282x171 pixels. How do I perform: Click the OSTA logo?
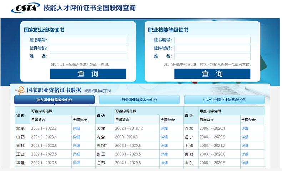pos(25,8)
